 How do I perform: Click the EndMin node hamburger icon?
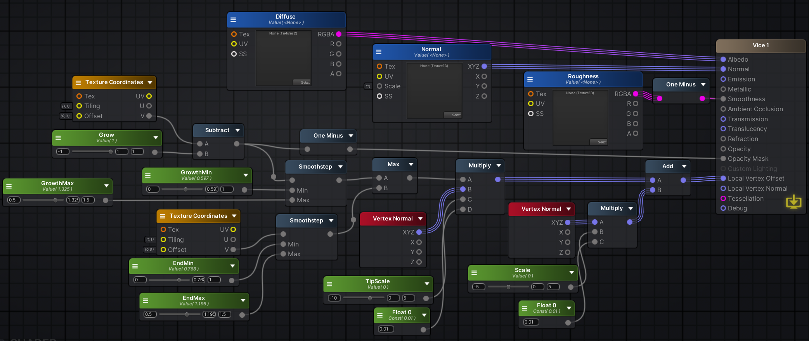point(135,266)
